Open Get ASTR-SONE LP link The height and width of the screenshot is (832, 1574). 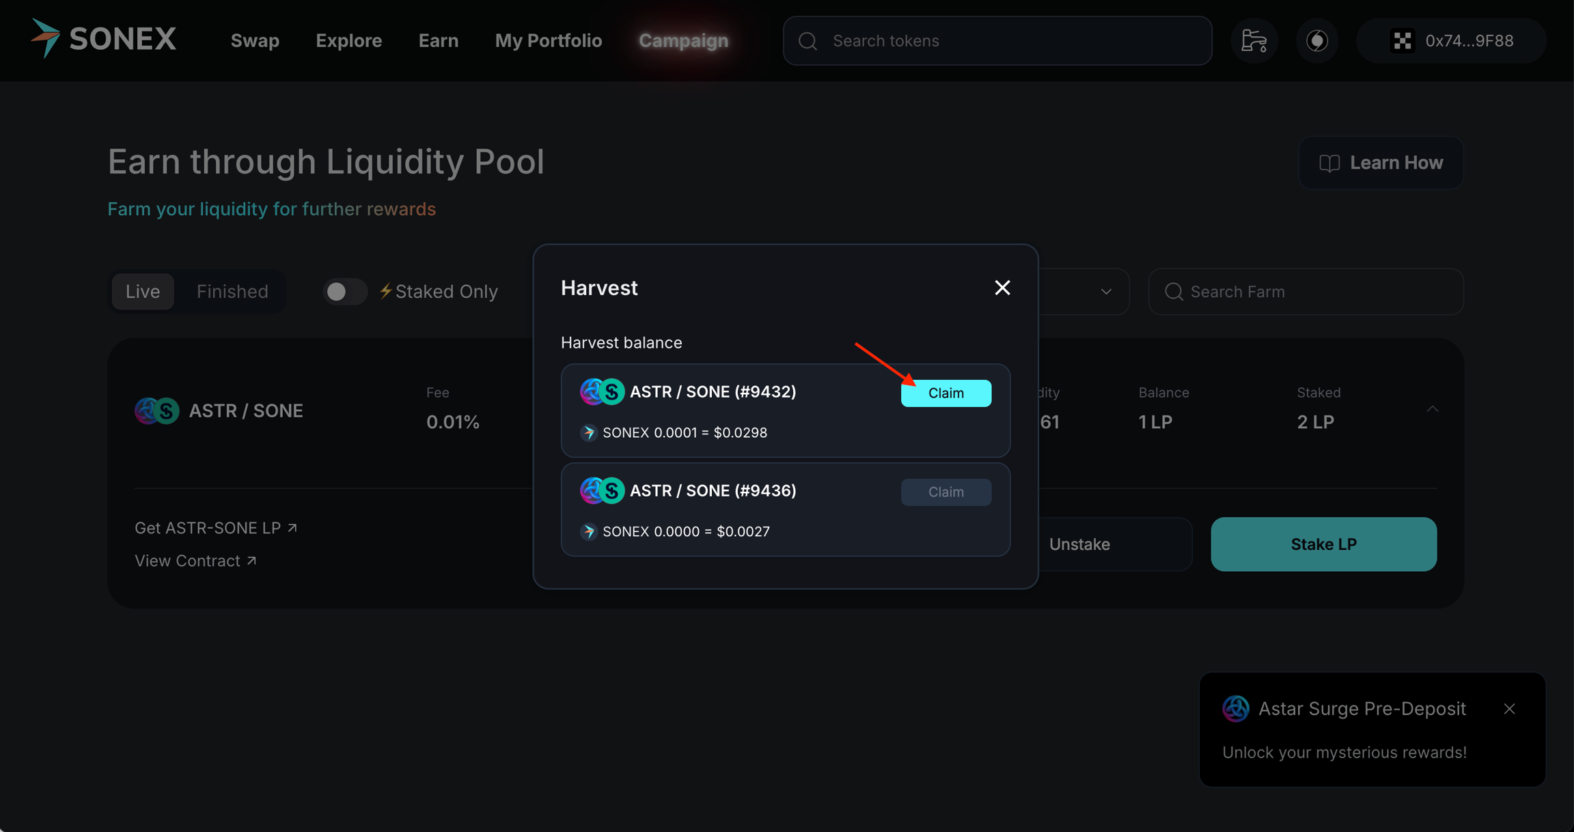pos(216,528)
